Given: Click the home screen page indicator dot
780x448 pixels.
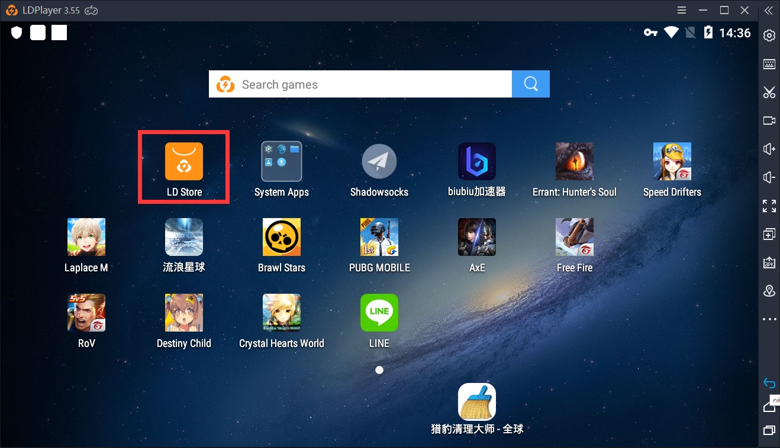Looking at the screenshot, I should pos(379,370).
